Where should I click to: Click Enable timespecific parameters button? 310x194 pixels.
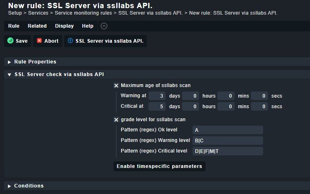tap(159, 166)
